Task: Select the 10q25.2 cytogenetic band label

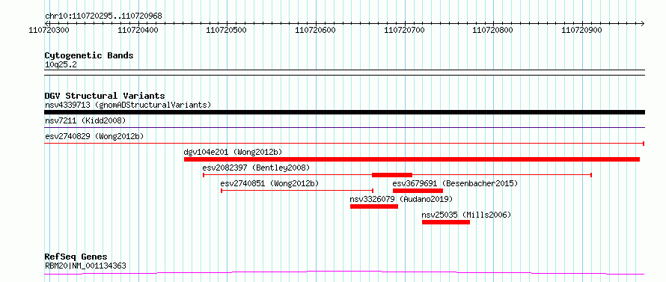Action: tap(61, 65)
